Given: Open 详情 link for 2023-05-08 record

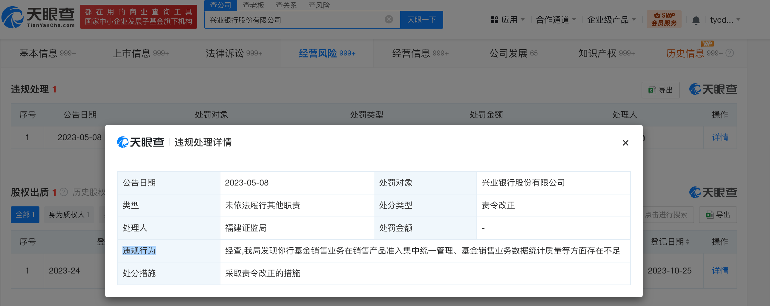Looking at the screenshot, I should point(720,137).
